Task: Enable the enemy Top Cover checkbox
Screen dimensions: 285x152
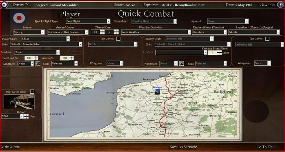Action: (267, 39)
